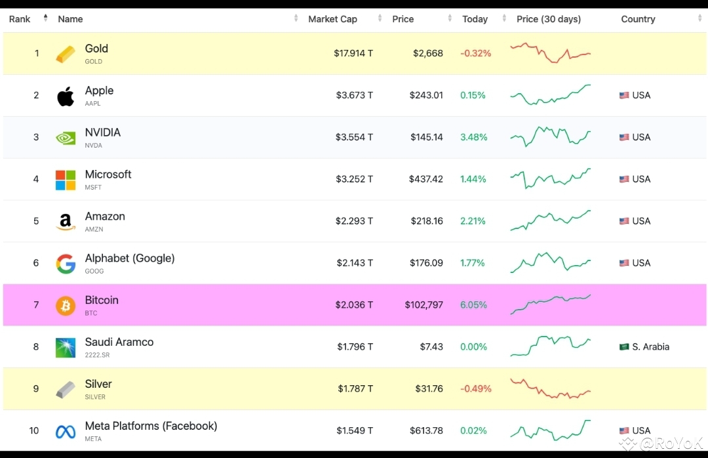708x458 pixels.
Task: Click the Gold 30-day price sparkline
Action: 551,53
